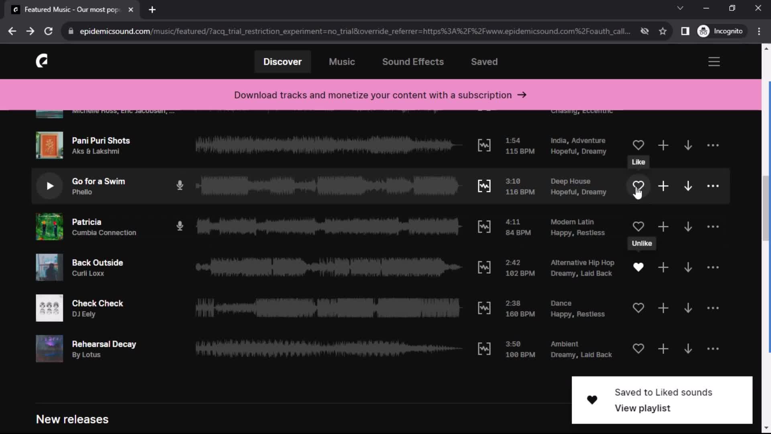Select Pani Puri Shots cover art
Image resolution: width=771 pixels, height=434 pixels.
pos(49,145)
